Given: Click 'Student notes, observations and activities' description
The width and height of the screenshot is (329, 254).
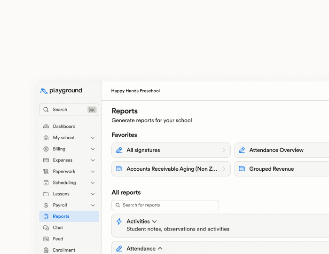Looking at the screenshot, I should 178,229.
